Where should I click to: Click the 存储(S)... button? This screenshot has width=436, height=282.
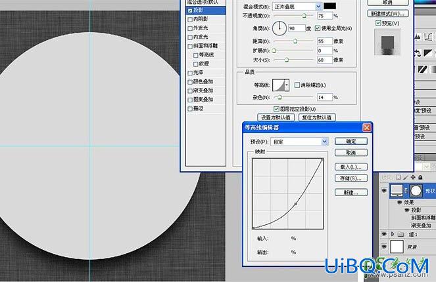351,178
